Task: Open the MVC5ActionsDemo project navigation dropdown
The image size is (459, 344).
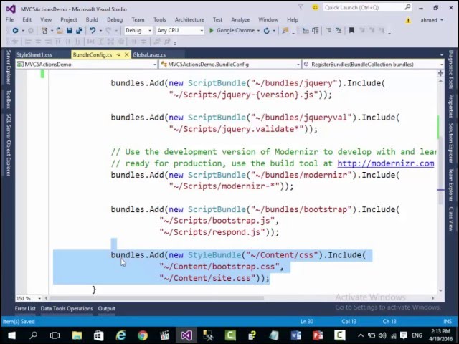Action: point(87,64)
